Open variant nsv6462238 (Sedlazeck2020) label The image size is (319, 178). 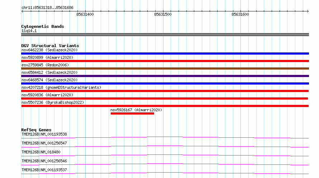(49, 50)
